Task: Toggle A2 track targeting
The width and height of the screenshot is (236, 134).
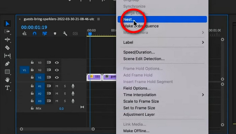Action: (x=40, y=94)
